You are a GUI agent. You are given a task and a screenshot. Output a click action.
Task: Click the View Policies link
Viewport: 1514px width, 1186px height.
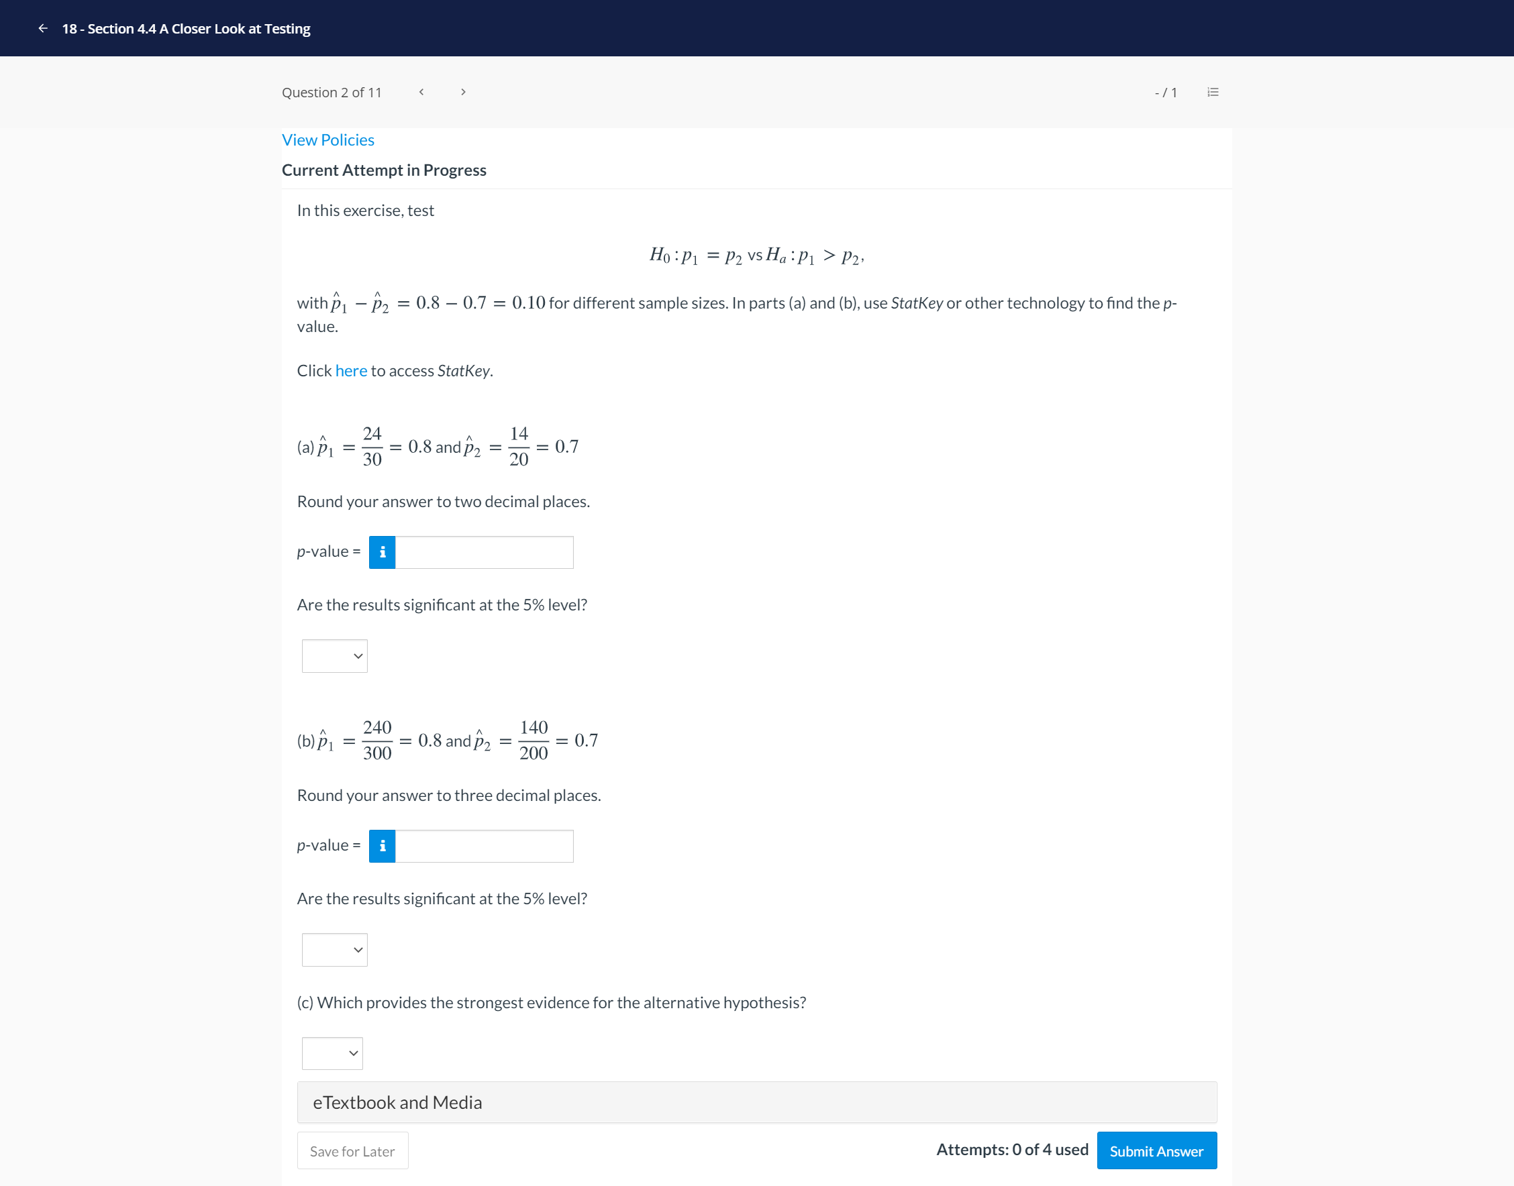327,140
